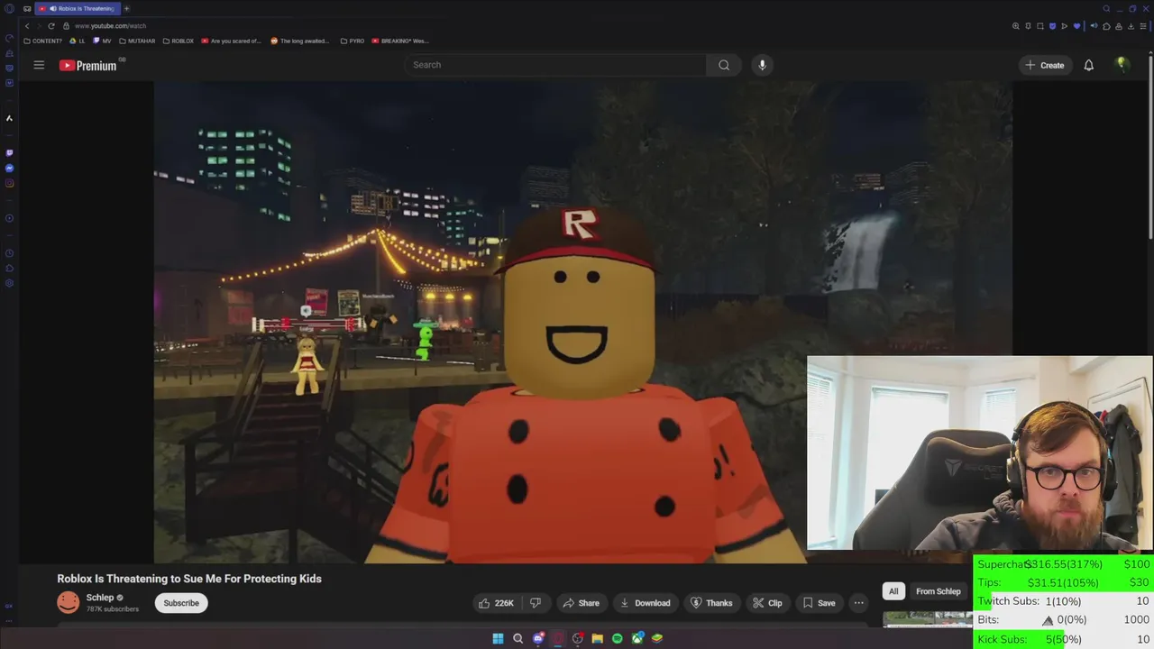Click the Schlep channel name
The width and height of the screenshot is (1154, 649).
pos(99,598)
